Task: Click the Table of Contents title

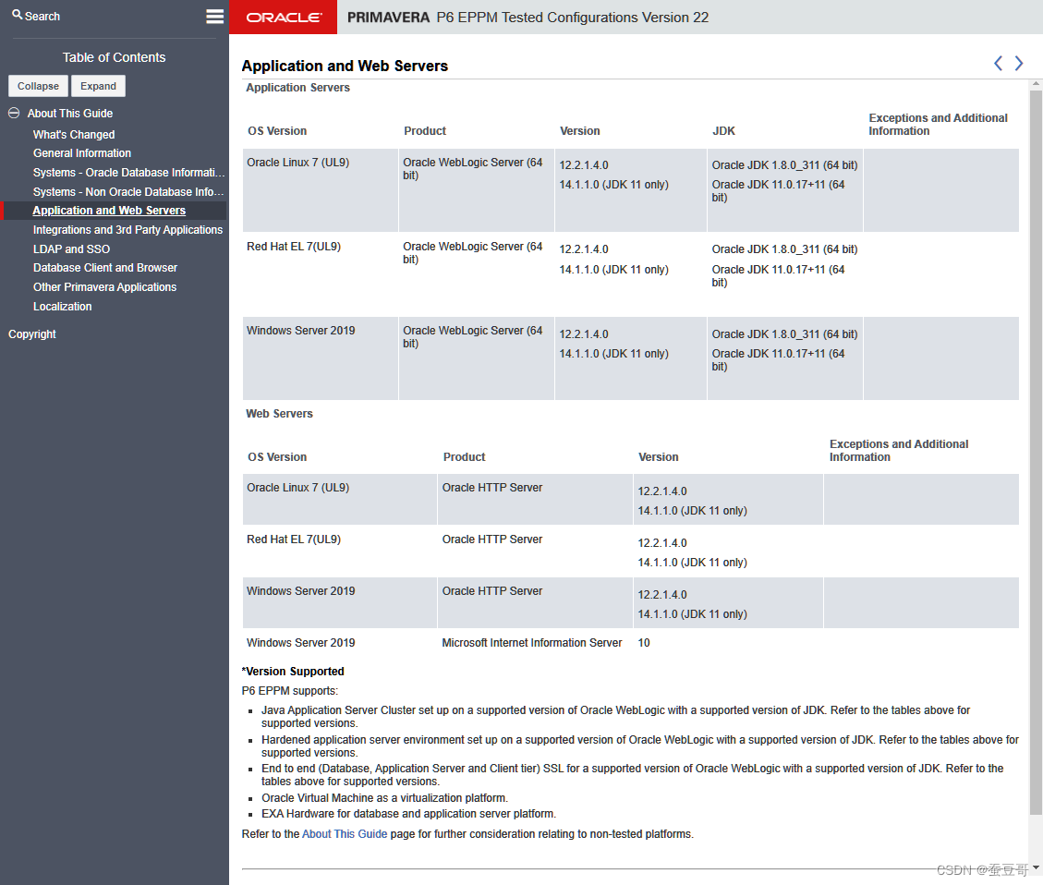Action: coord(114,57)
